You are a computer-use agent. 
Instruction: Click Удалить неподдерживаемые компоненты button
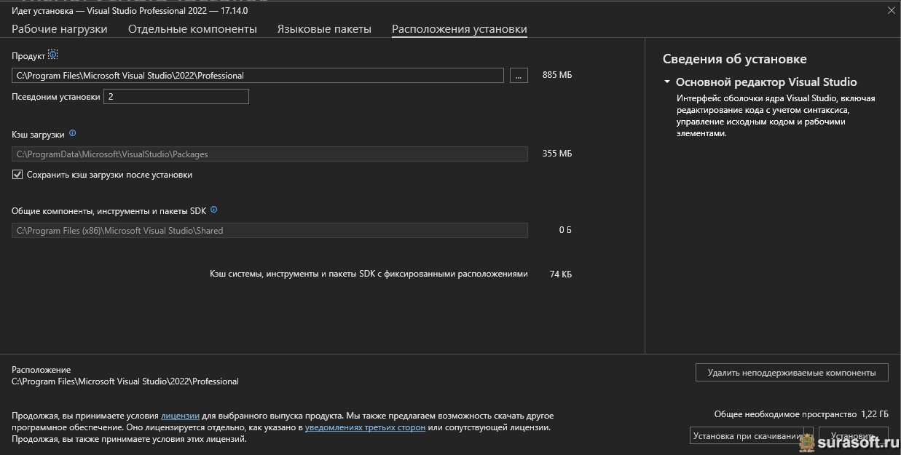(792, 372)
